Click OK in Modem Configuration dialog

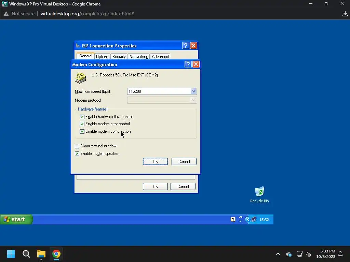[x=155, y=161]
